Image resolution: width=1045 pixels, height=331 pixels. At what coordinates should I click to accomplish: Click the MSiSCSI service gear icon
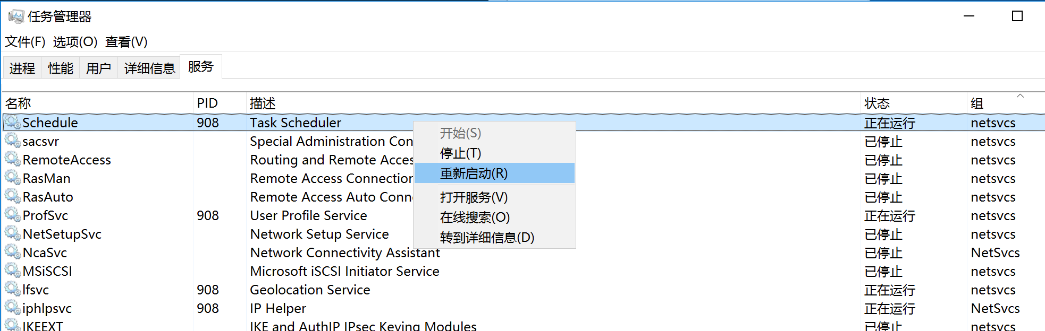coord(13,271)
